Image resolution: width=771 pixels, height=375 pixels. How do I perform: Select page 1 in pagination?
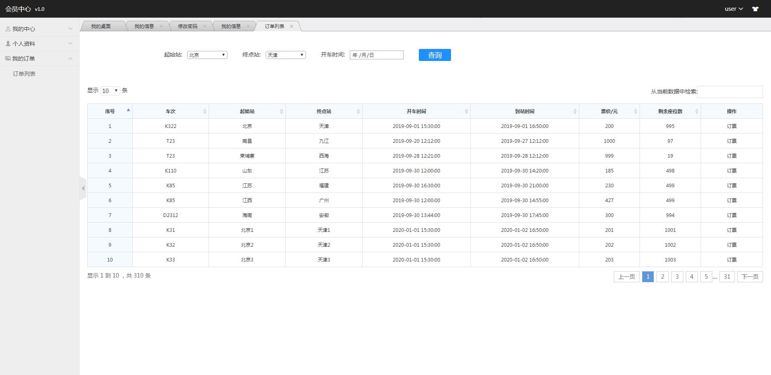pyautogui.click(x=648, y=277)
